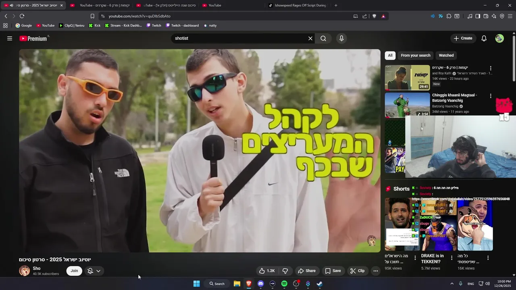Show hidden system tray icons
Image resolution: width=516 pixels, height=290 pixels.
(x=451, y=284)
